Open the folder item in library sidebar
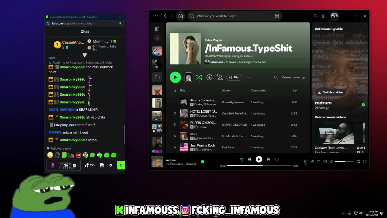The width and height of the screenshot is (387, 218). tap(157, 77)
